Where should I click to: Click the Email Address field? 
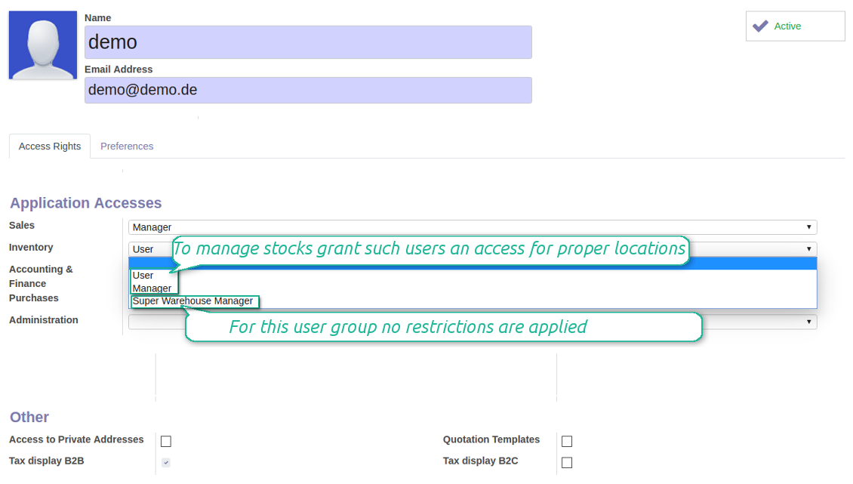pyautogui.click(x=308, y=90)
